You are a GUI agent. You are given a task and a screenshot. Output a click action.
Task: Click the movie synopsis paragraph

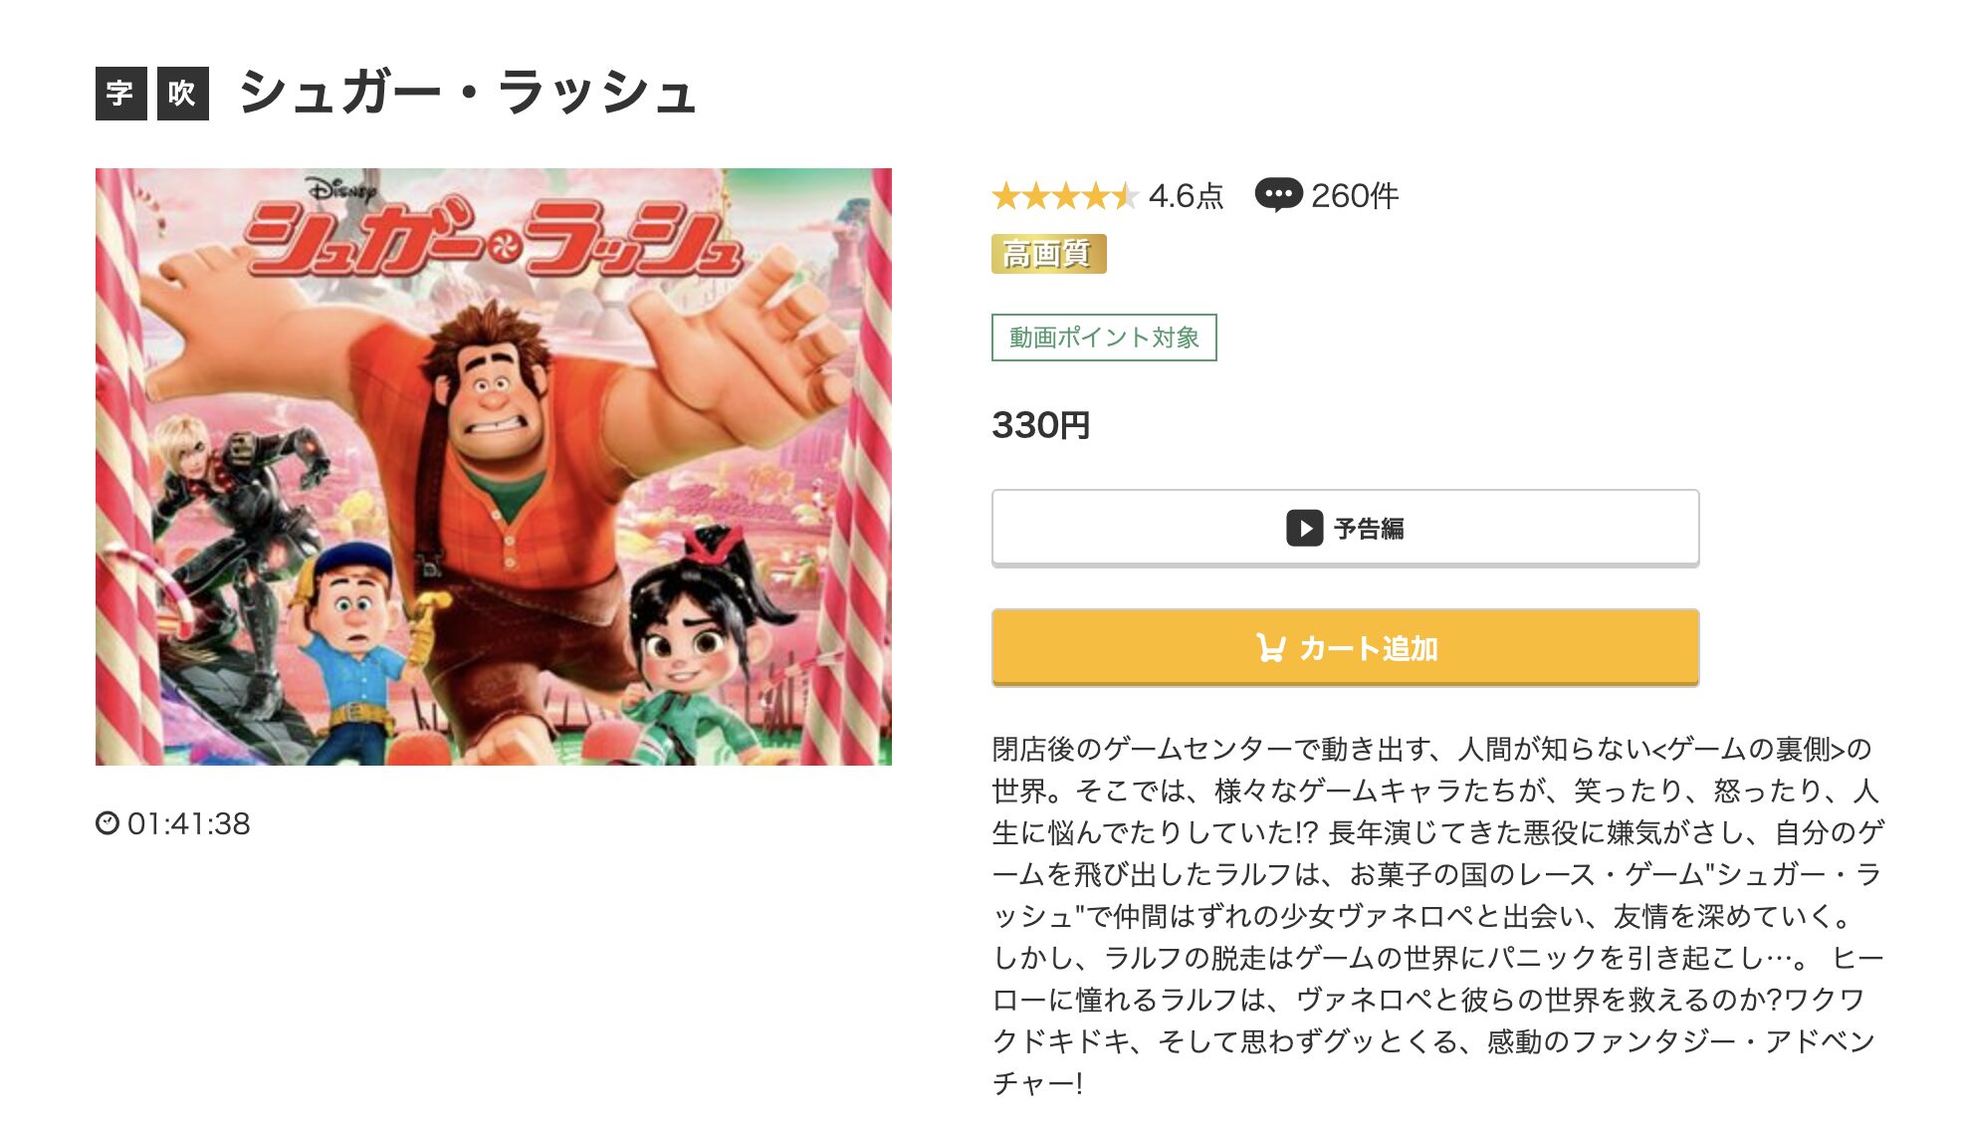pos(1437,914)
